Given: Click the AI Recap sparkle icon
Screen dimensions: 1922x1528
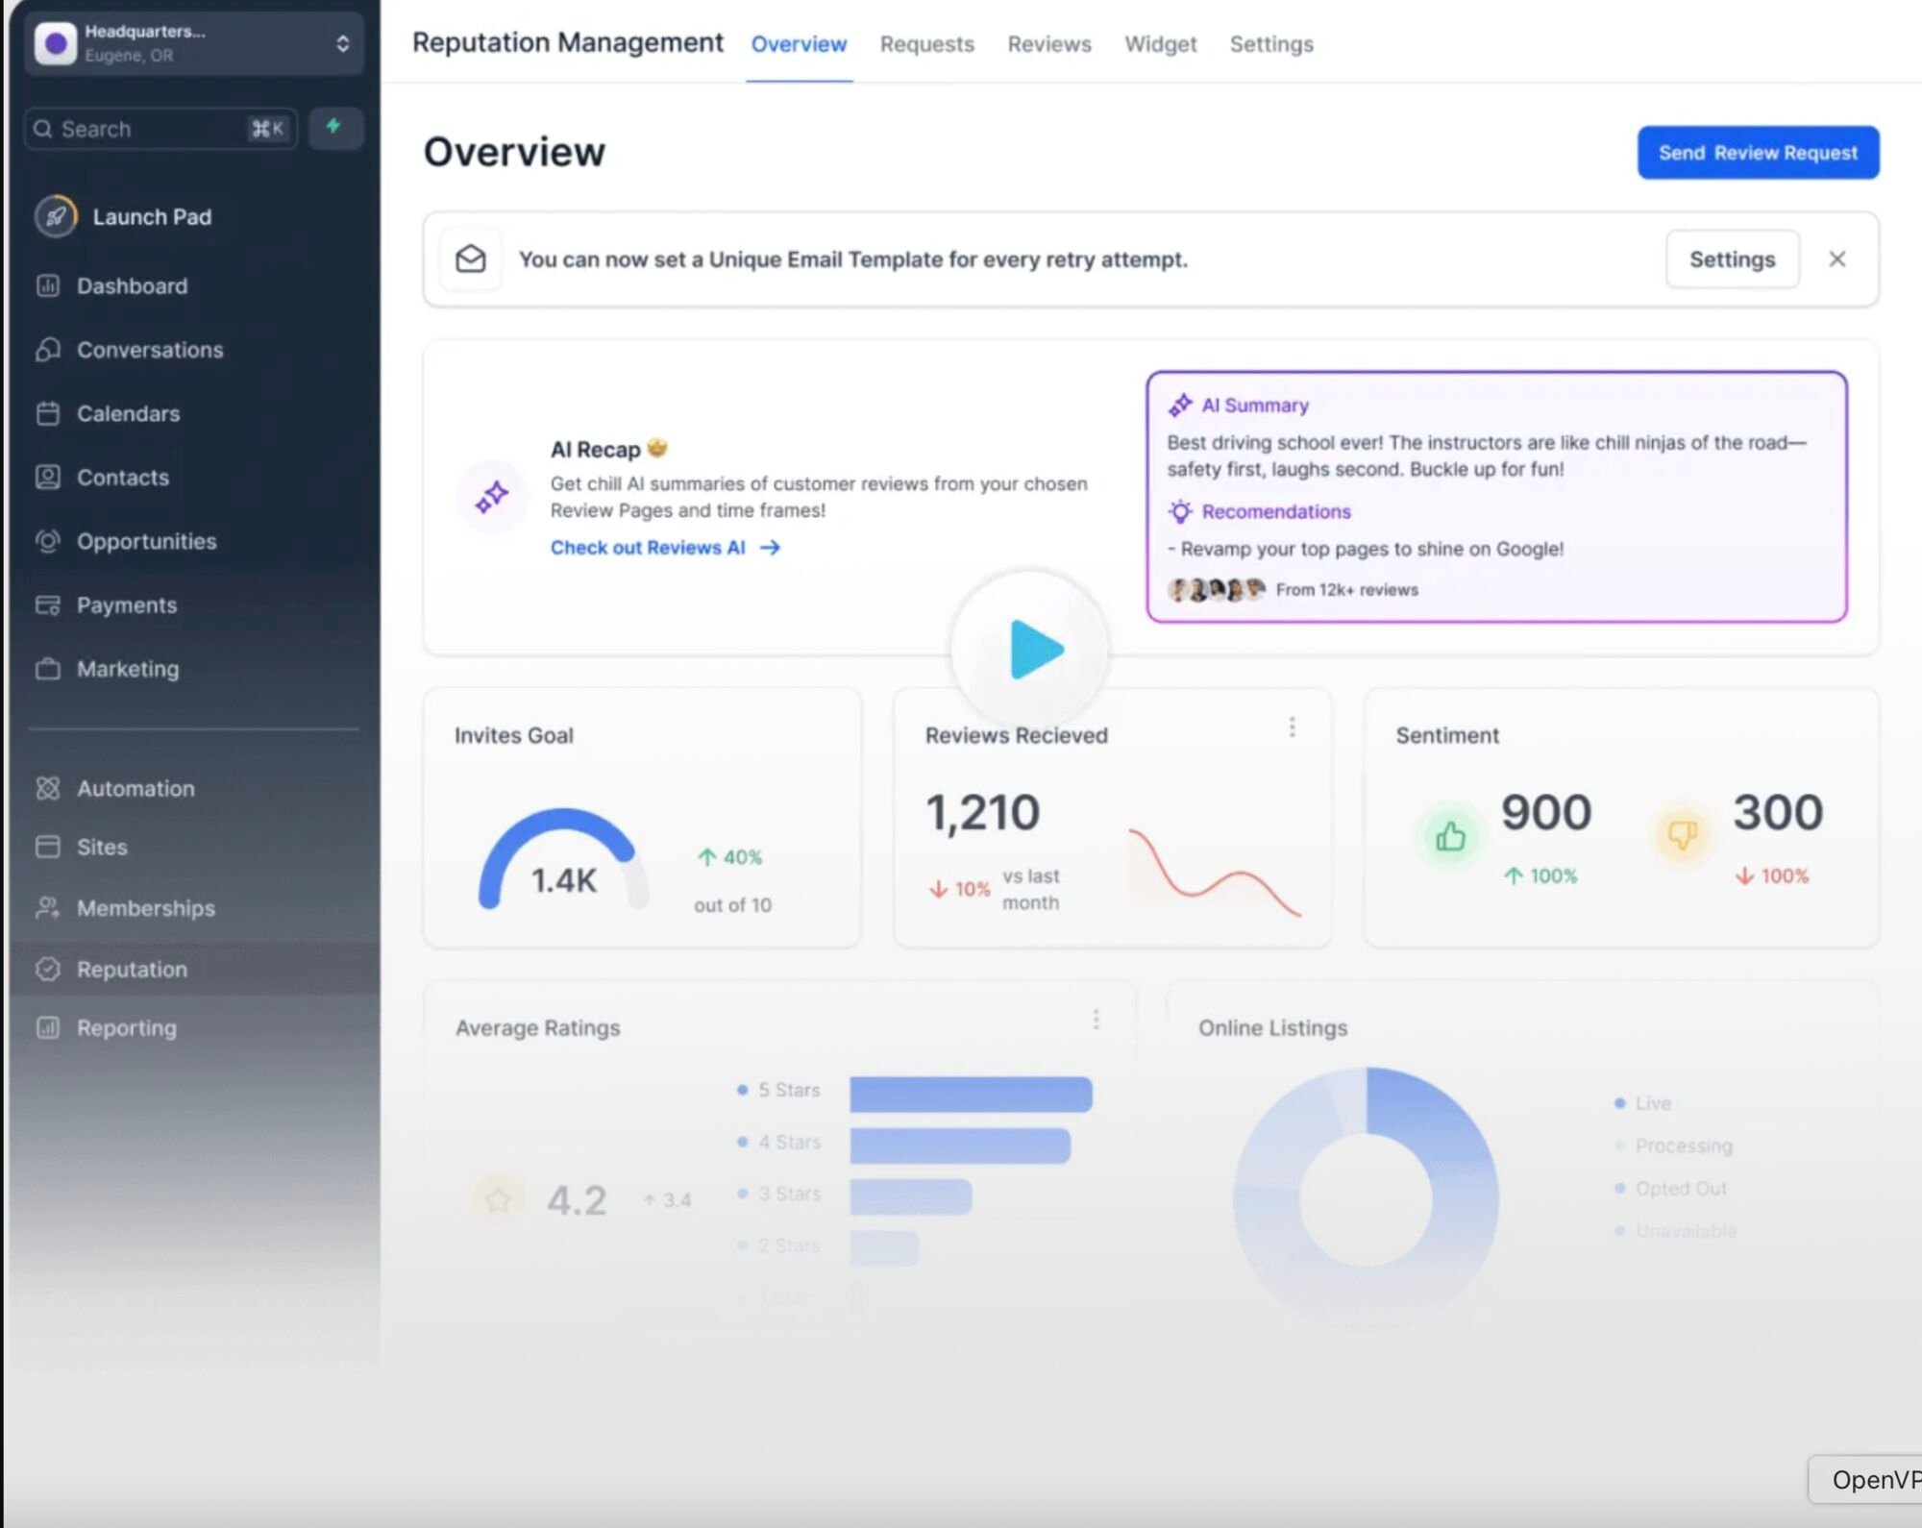Looking at the screenshot, I should [x=492, y=497].
